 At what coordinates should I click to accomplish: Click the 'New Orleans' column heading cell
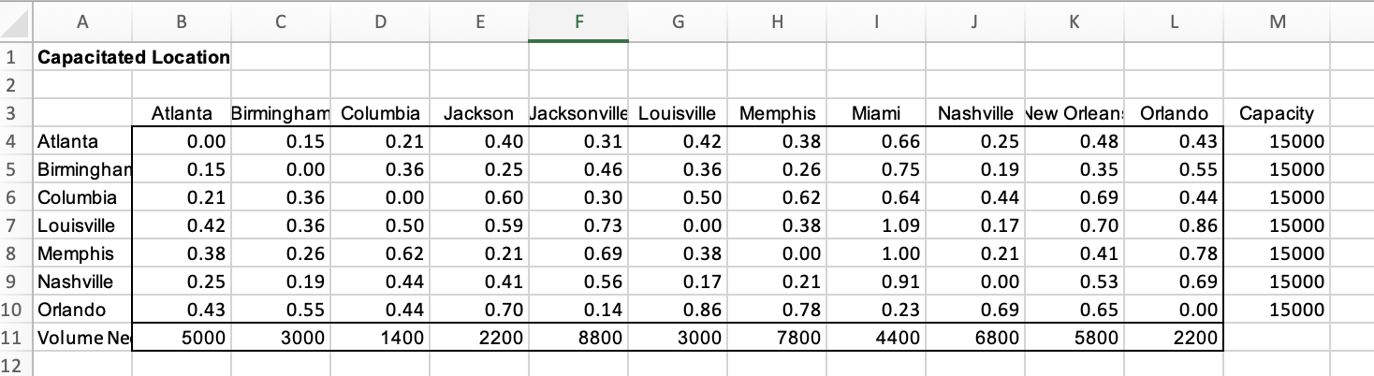click(1074, 114)
